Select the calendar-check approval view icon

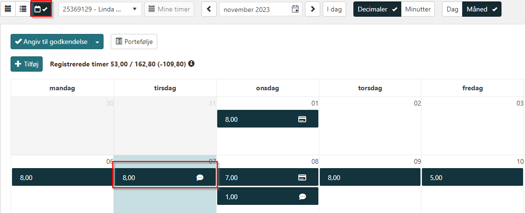(41, 9)
